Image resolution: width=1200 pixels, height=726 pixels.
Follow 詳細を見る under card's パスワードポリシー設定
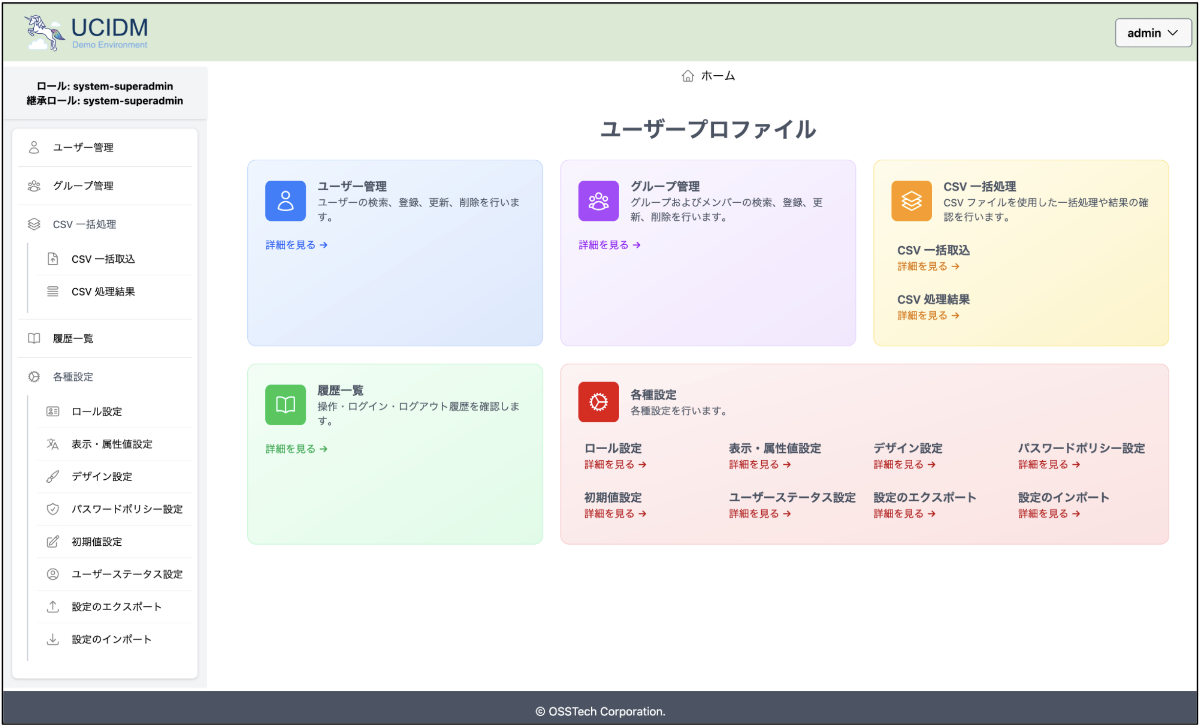[x=1050, y=465]
